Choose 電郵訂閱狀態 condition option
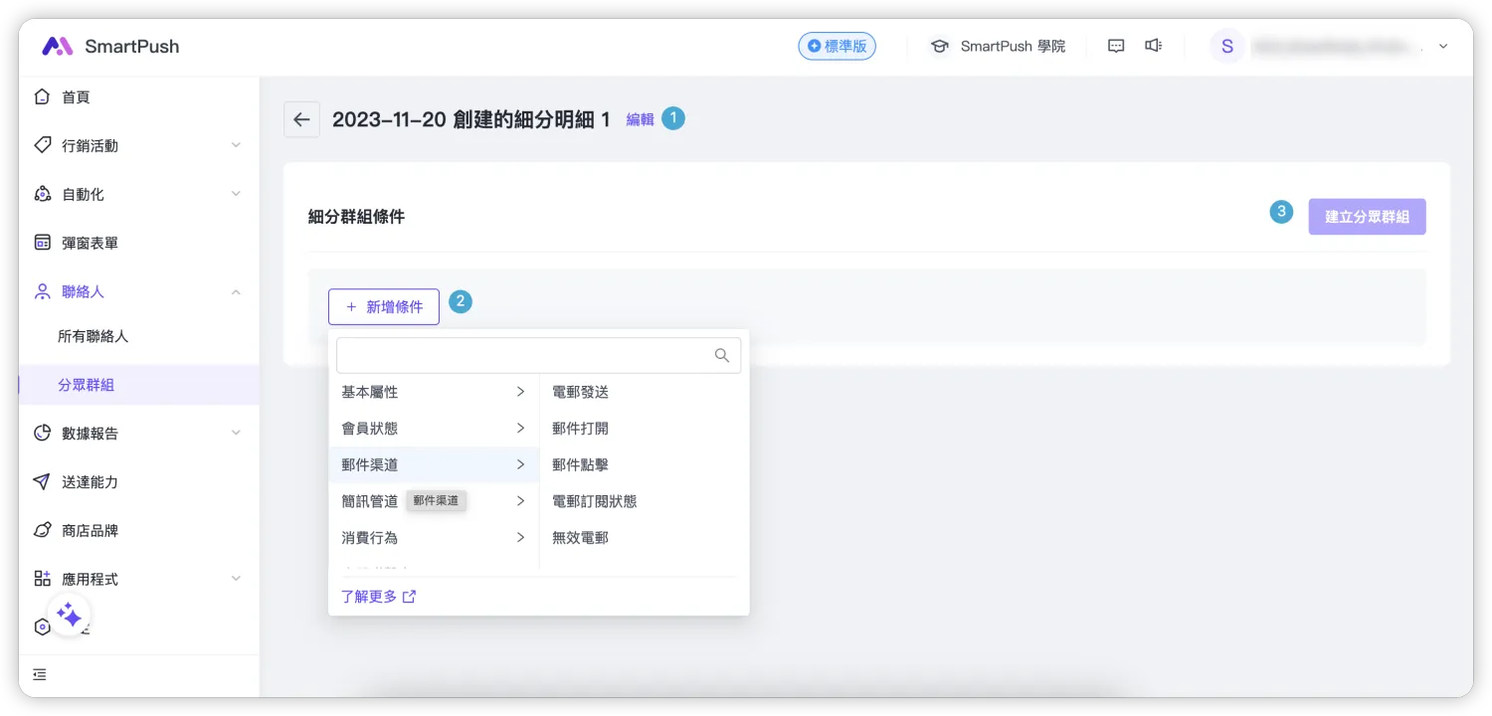Viewport: 1492px width, 716px height. [594, 501]
